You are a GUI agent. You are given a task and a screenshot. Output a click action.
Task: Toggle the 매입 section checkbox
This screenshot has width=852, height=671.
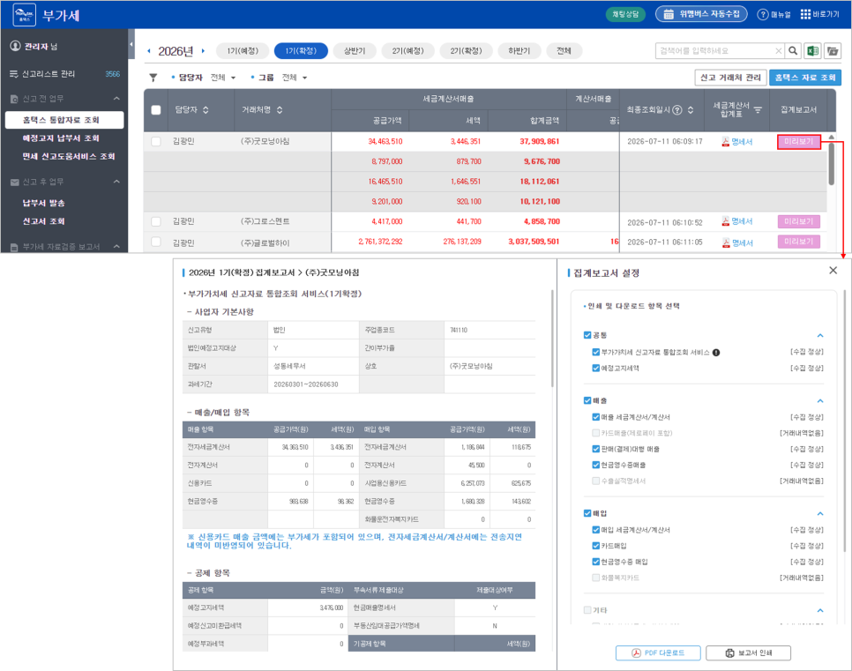click(x=587, y=513)
